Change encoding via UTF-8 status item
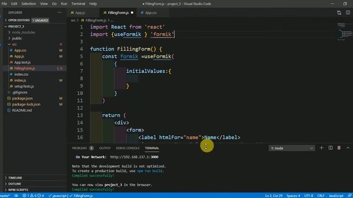 [308, 196]
